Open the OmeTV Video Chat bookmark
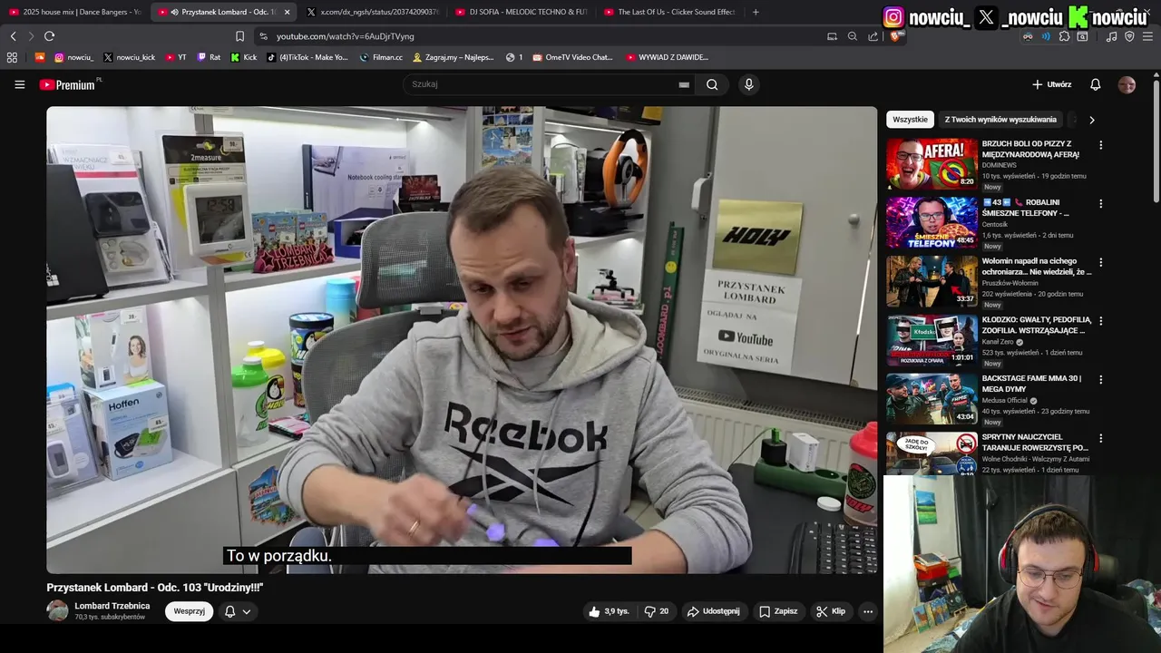This screenshot has height=653, width=1161. 573,57
